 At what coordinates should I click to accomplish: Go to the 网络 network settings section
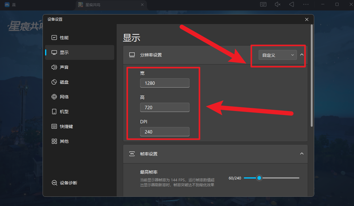point(64,97)
